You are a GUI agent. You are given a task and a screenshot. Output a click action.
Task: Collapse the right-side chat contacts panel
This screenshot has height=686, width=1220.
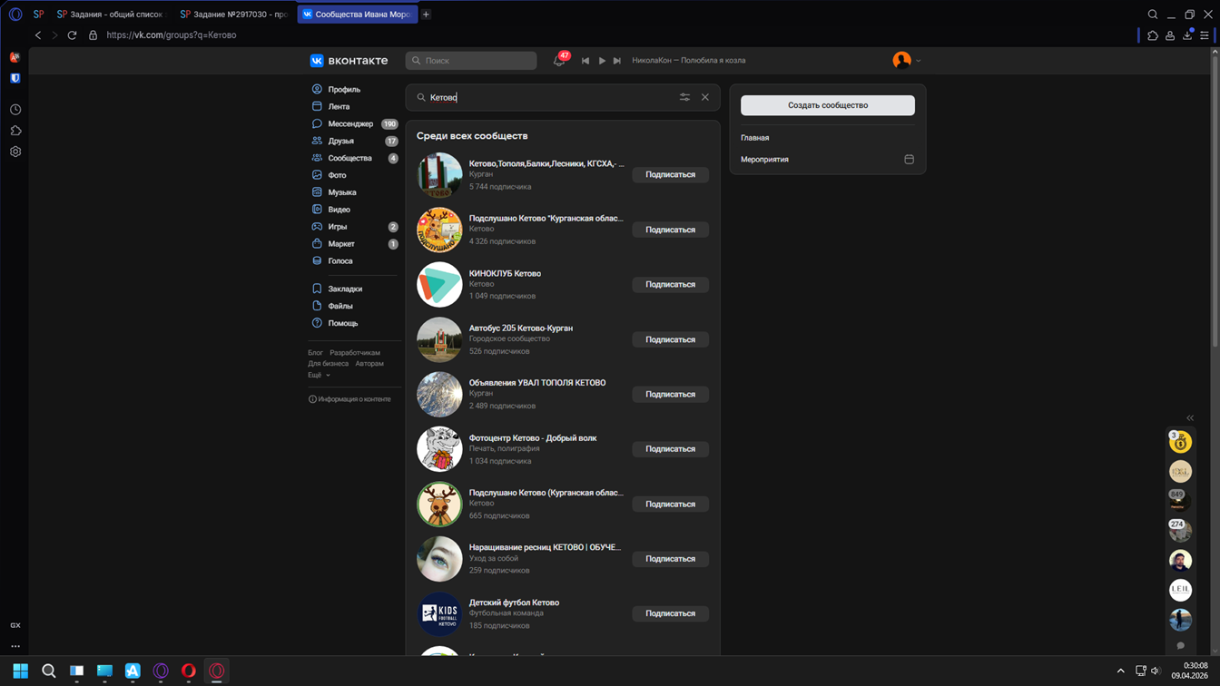point(1190,418)
